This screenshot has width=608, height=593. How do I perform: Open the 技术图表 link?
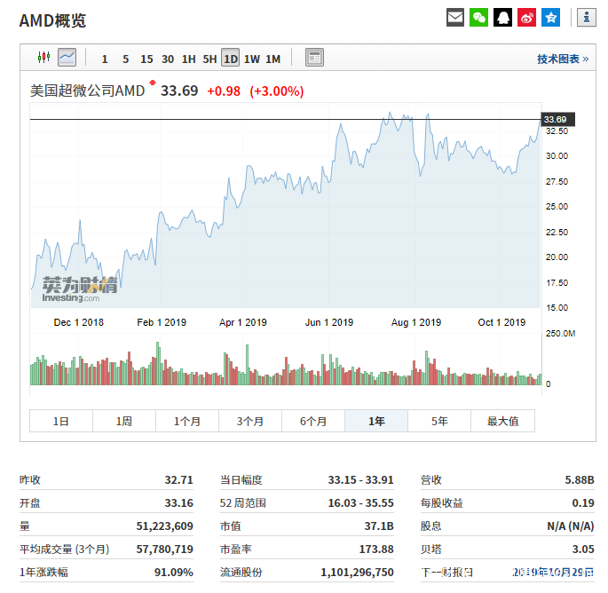coord(563,59)
